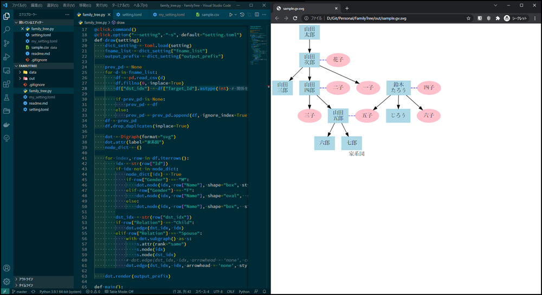
Task: Click the シークレット incognito profile button
Action: point(515,18)
